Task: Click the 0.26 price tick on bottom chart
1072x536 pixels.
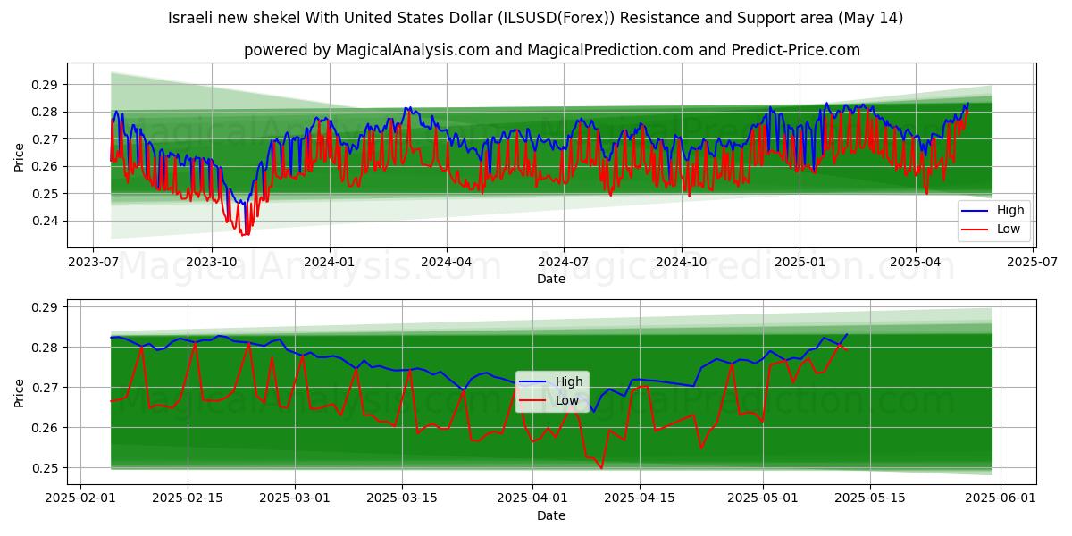Action: point(45,428)
